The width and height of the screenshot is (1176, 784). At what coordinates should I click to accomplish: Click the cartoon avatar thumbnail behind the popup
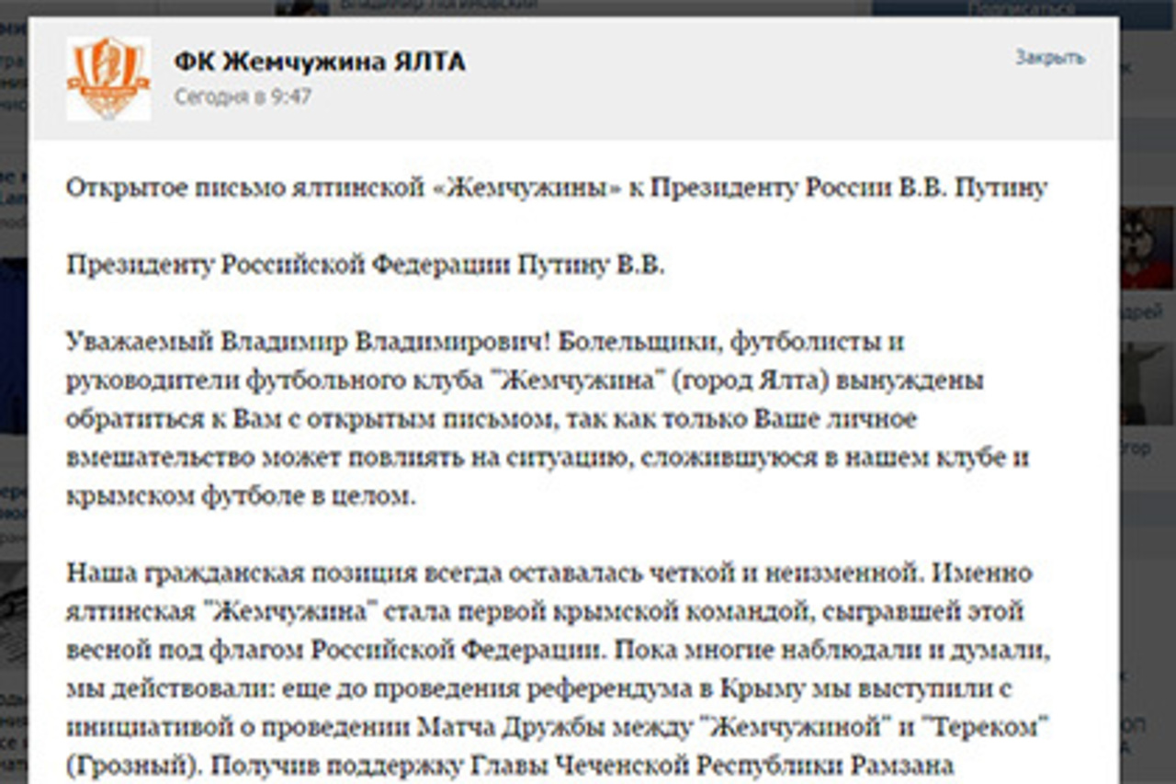(1148, 248)
